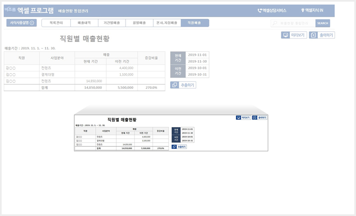Select previous period start date 2019-10-01 in the main view
Screen dimensions: 356x216
197,68
